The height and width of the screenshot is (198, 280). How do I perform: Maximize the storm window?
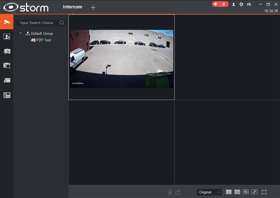268,4
